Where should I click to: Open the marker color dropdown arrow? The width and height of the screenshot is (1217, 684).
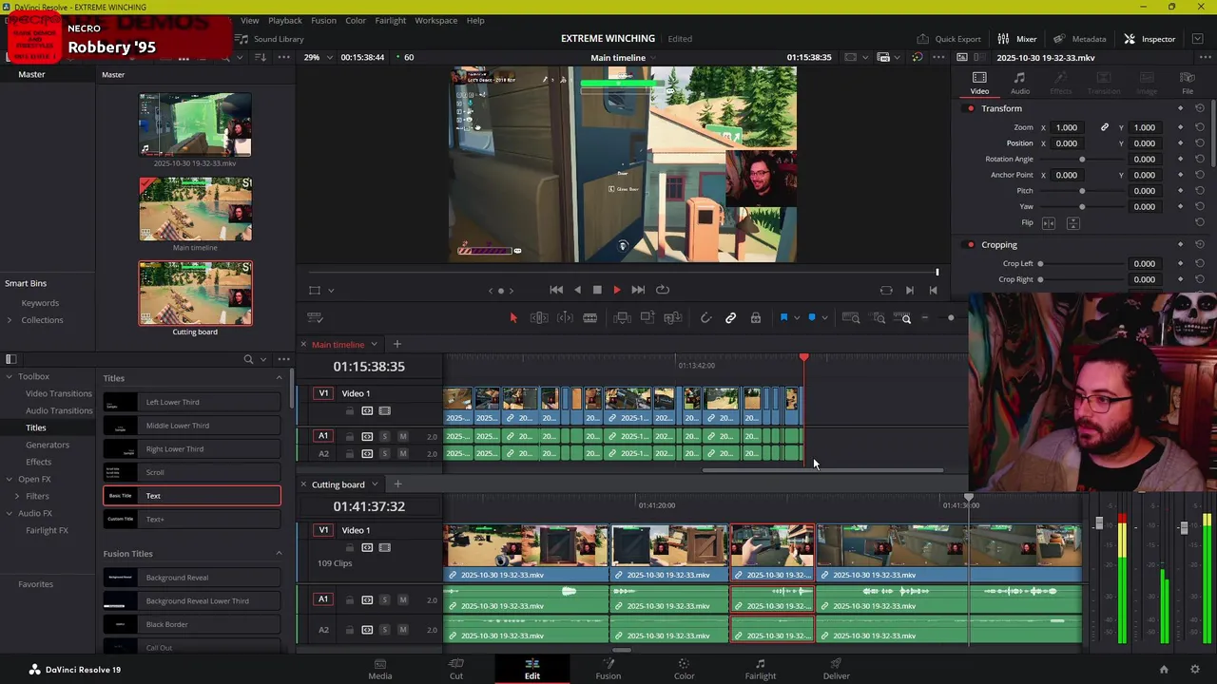click(823, 318)
